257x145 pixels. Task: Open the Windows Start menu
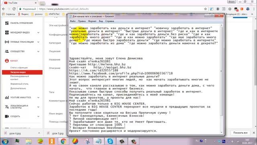pyautogui.click(x=5, y=141)
